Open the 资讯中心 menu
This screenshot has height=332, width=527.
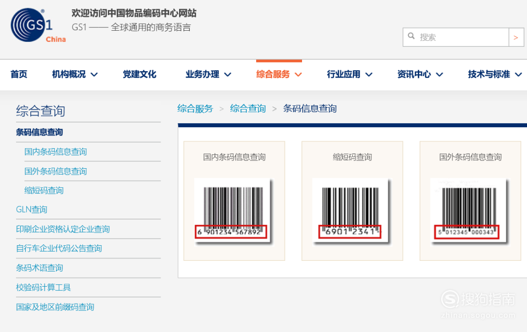[414, 74]
